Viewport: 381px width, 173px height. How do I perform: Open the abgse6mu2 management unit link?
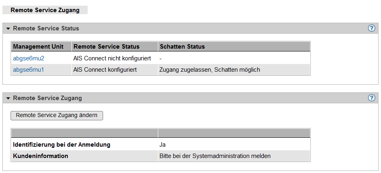pos(28,58)
